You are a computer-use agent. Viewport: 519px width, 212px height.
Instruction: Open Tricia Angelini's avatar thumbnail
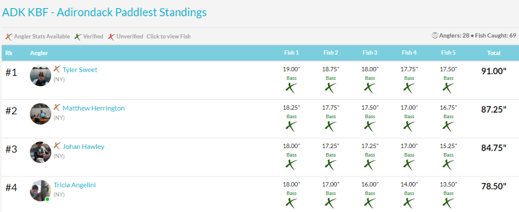coord(41,191)
